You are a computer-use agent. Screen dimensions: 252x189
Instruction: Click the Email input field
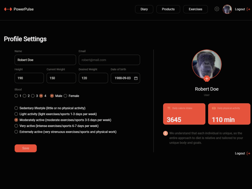(109, 60)
